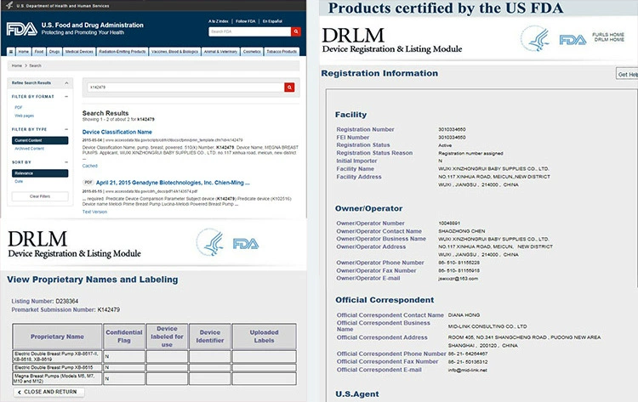Click the Get Help button
Image resolution: width=638 pixels, height=402 pixels.
click(627, 75)
